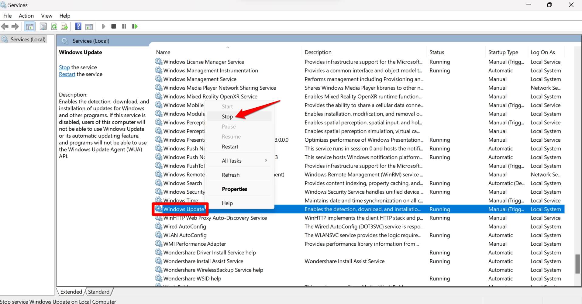Select the Windows Mixed Reality OpenXR Service row
Viewport: 582px width, 304px height.
(359, 96)
